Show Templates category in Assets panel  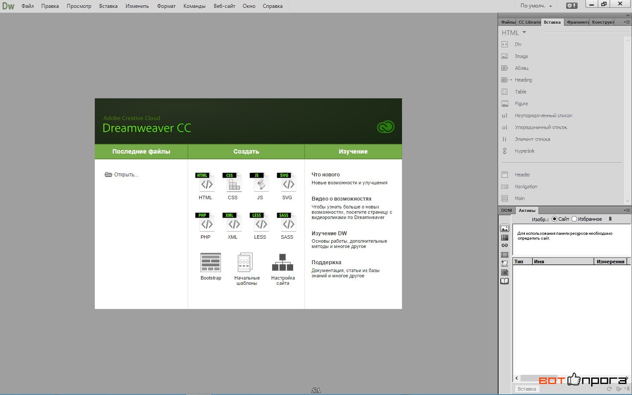(505, 273)
